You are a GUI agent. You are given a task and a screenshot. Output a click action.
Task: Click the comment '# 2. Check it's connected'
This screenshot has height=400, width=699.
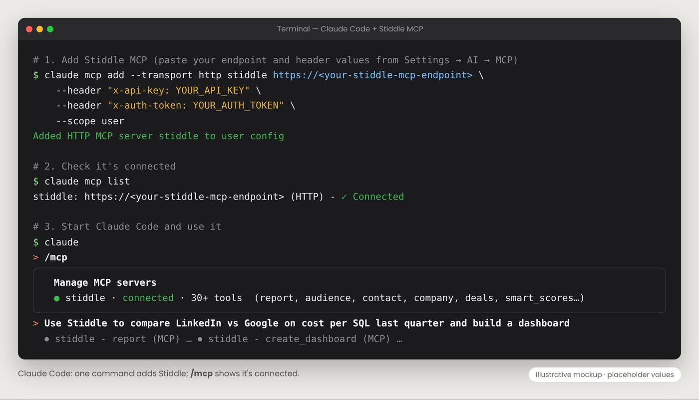click(104, 166)
